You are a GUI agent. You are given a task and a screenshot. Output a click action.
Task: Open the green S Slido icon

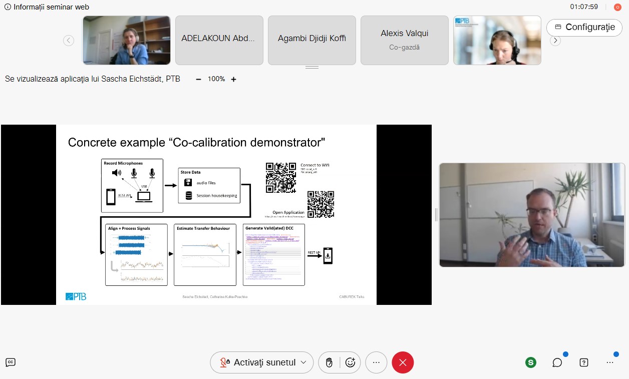530,362
